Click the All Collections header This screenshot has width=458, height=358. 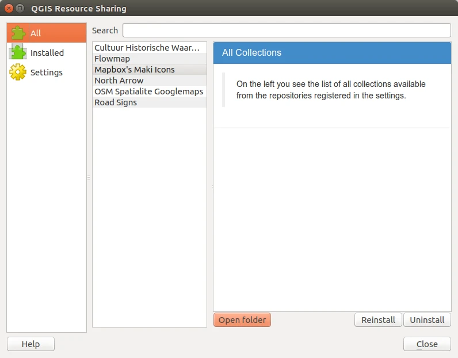pos(332,52)
